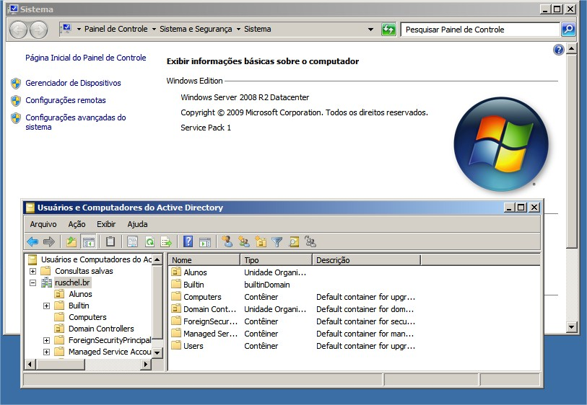The image size is (587, 405).
Task: Click the ruschel.br domain icon in tree
Action: [46, 282]
